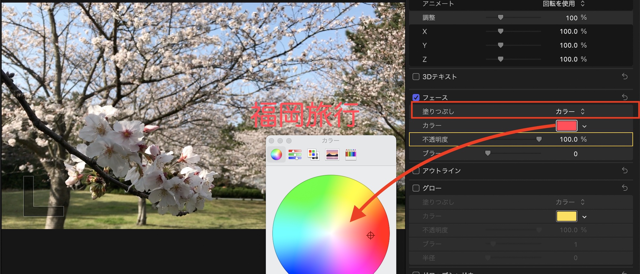Click the グロー ブラー slider handle
This screenshot has height=274, width=640.
pos(493,244)
